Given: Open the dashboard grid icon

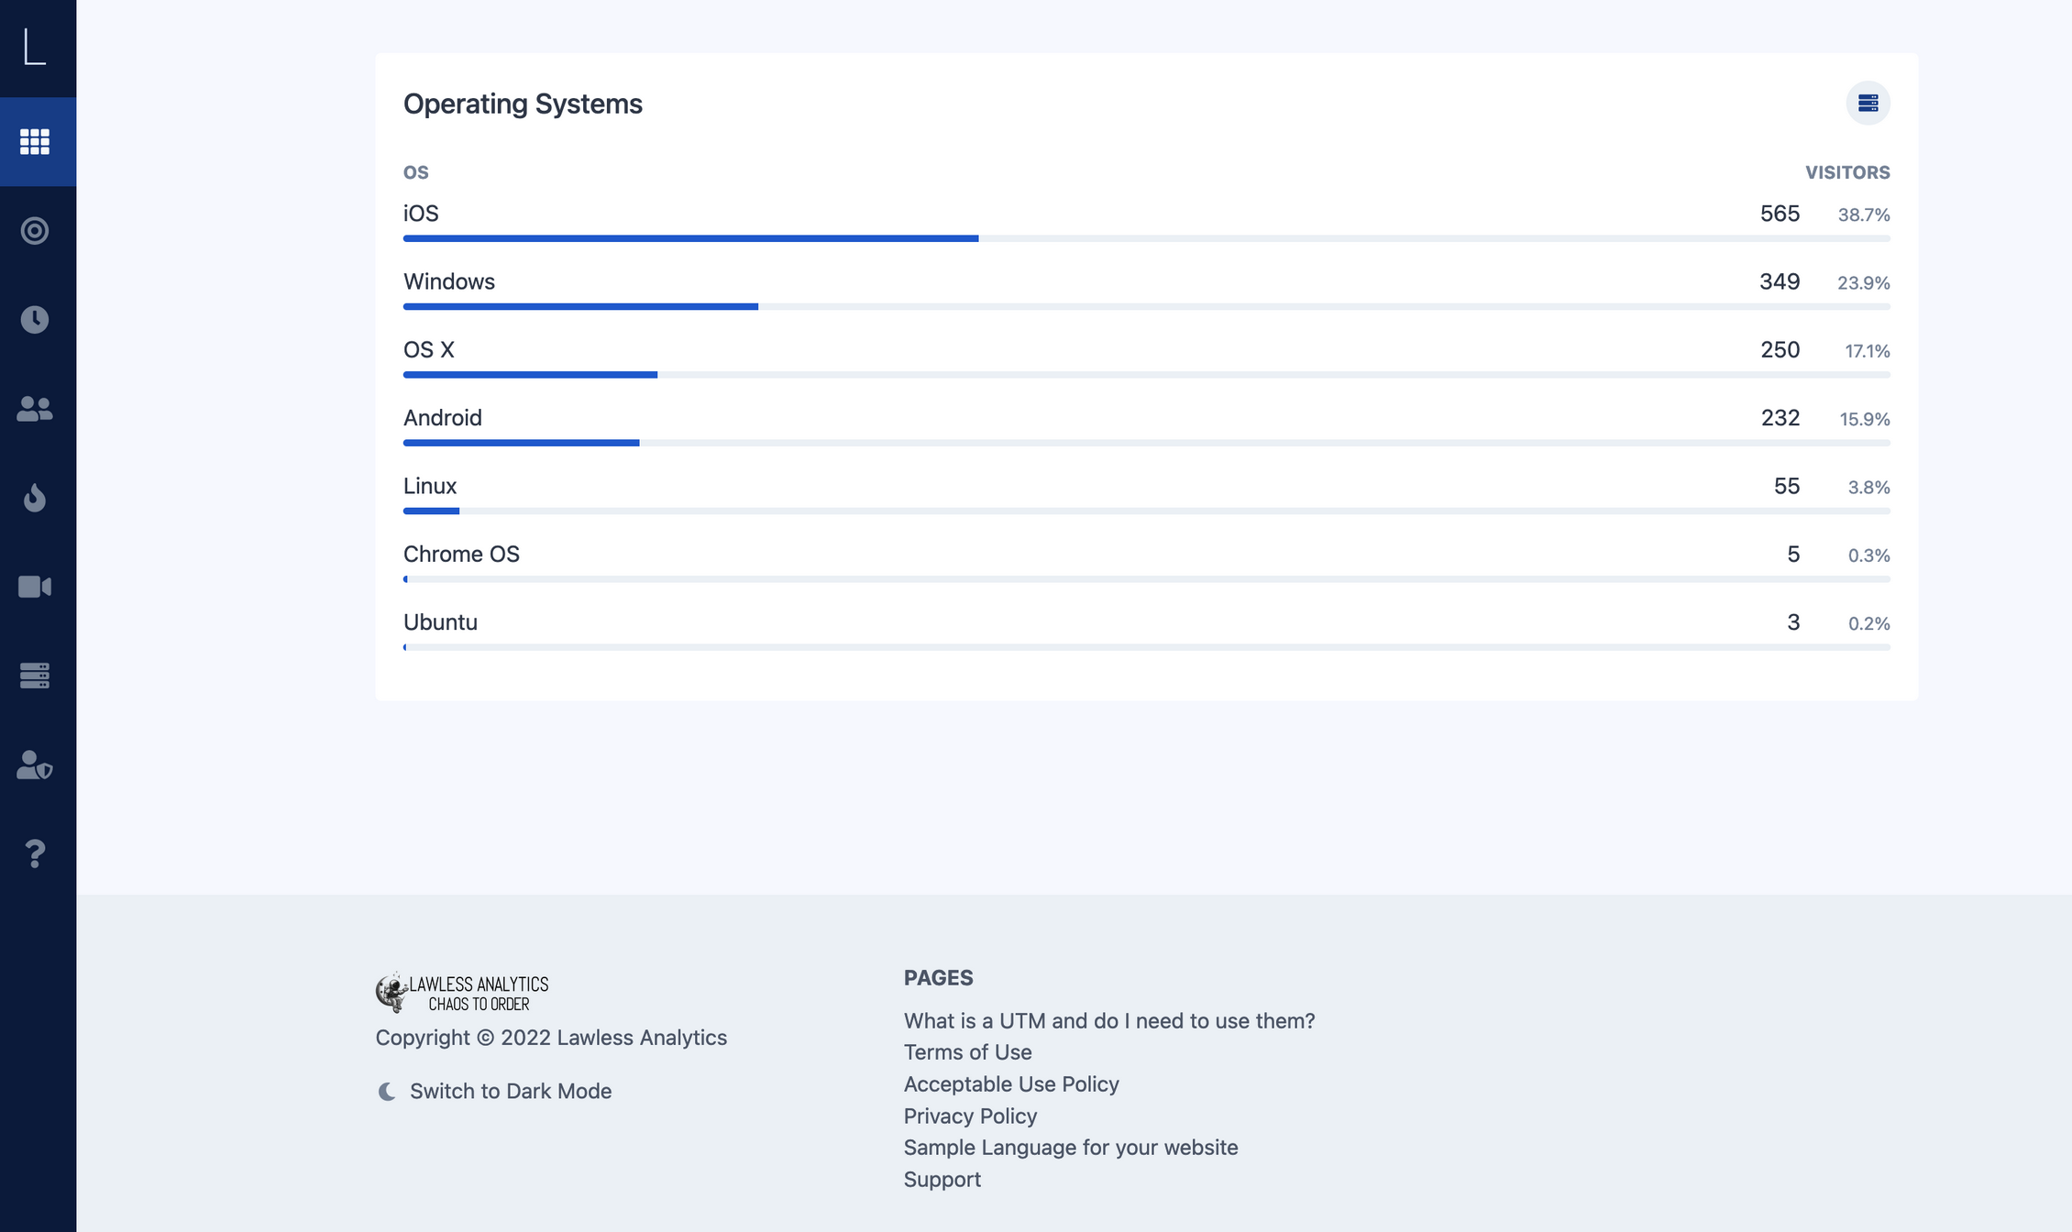Looking at the screenshot, I should (x=35, y=142).
